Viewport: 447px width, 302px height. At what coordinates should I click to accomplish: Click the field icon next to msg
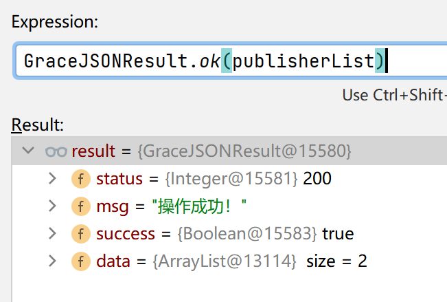pos(80,206)
